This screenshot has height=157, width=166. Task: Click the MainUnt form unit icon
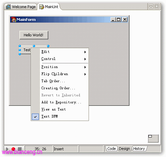click(x=42, y=7)
